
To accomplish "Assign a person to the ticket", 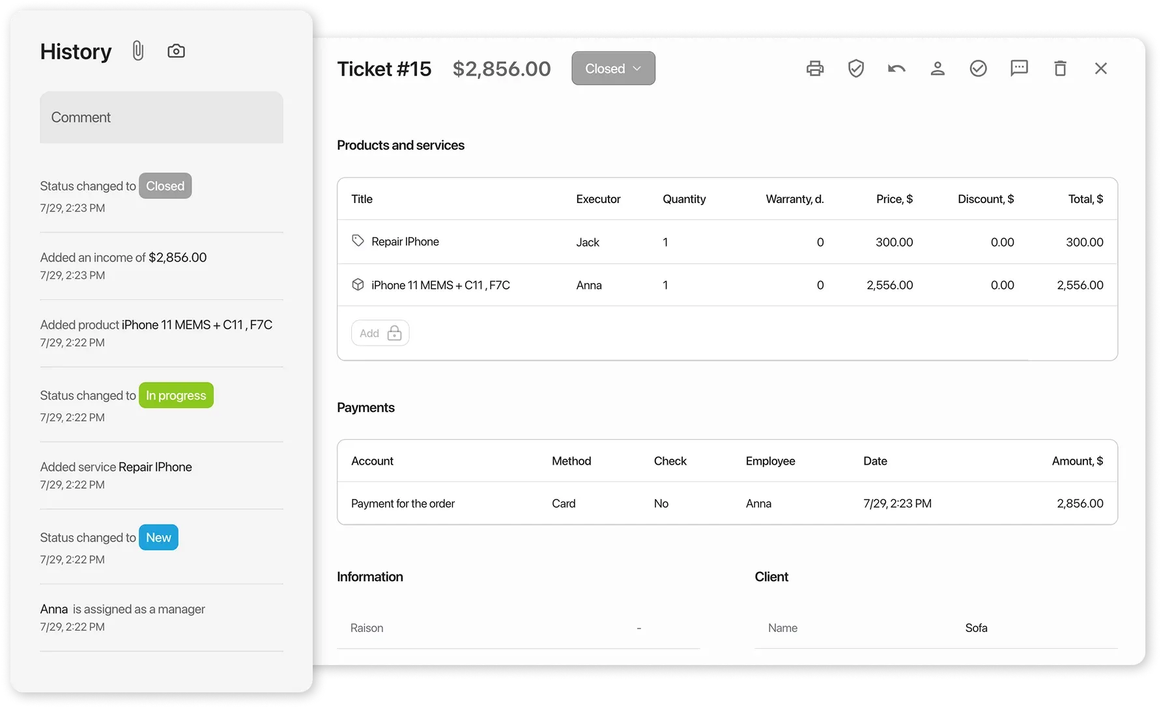I will click(938, 68).
